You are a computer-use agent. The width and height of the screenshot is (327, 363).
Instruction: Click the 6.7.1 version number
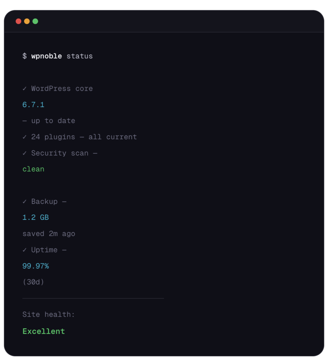click(x=33, y=105)
